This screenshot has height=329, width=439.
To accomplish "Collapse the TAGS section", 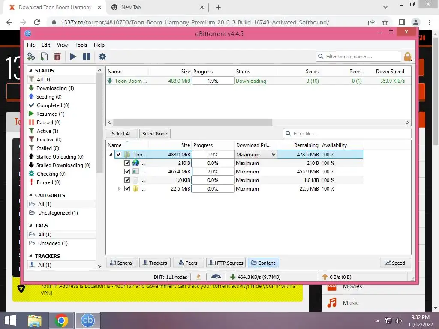I will coord(30,225).
